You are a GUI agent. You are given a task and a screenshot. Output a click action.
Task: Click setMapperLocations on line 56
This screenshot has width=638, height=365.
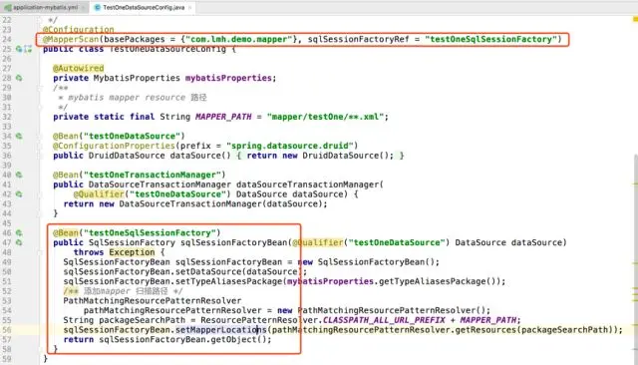pos(221,330)
